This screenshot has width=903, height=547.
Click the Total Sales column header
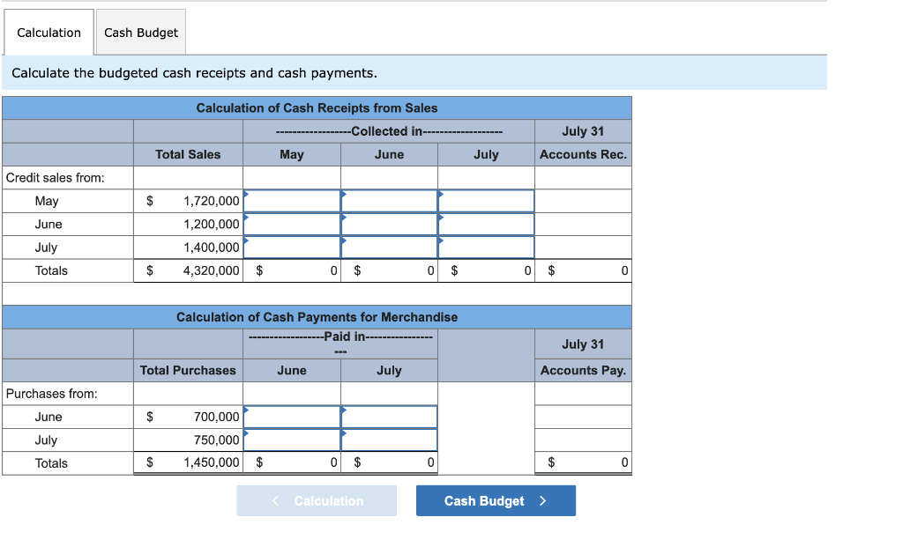[x=189, y=154]
